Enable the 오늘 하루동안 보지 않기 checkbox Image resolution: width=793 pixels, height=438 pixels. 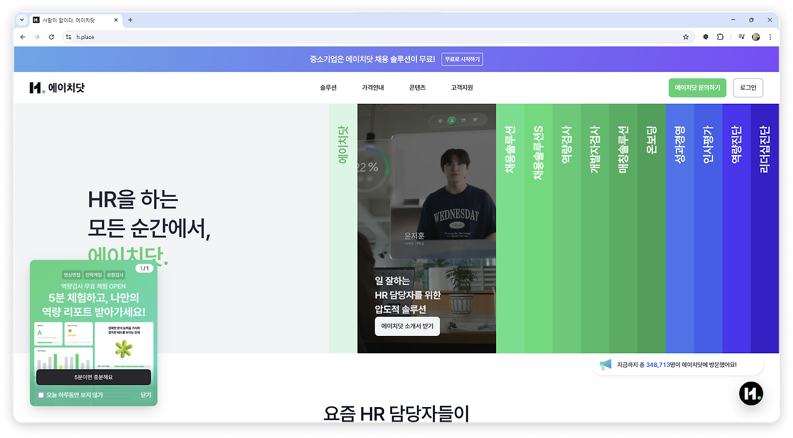pyautogui.click(x=41, y=395)
